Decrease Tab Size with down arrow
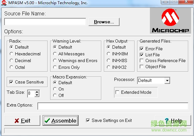The height and width of the screenshot is (136, 194). (37, 95)
